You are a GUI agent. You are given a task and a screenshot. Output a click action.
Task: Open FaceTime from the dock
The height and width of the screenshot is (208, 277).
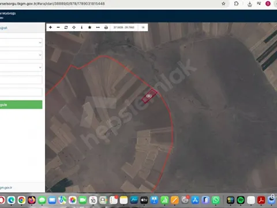pos(83,200)
